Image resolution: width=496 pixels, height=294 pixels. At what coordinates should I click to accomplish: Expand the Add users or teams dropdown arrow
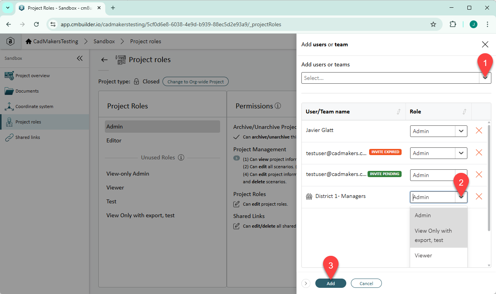tap(485, 78)
